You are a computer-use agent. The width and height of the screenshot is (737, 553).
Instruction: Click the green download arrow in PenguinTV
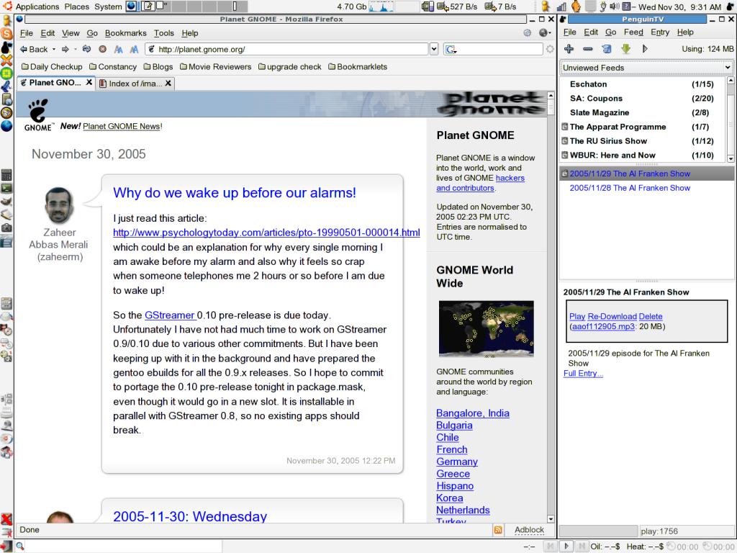coord(625,48)
